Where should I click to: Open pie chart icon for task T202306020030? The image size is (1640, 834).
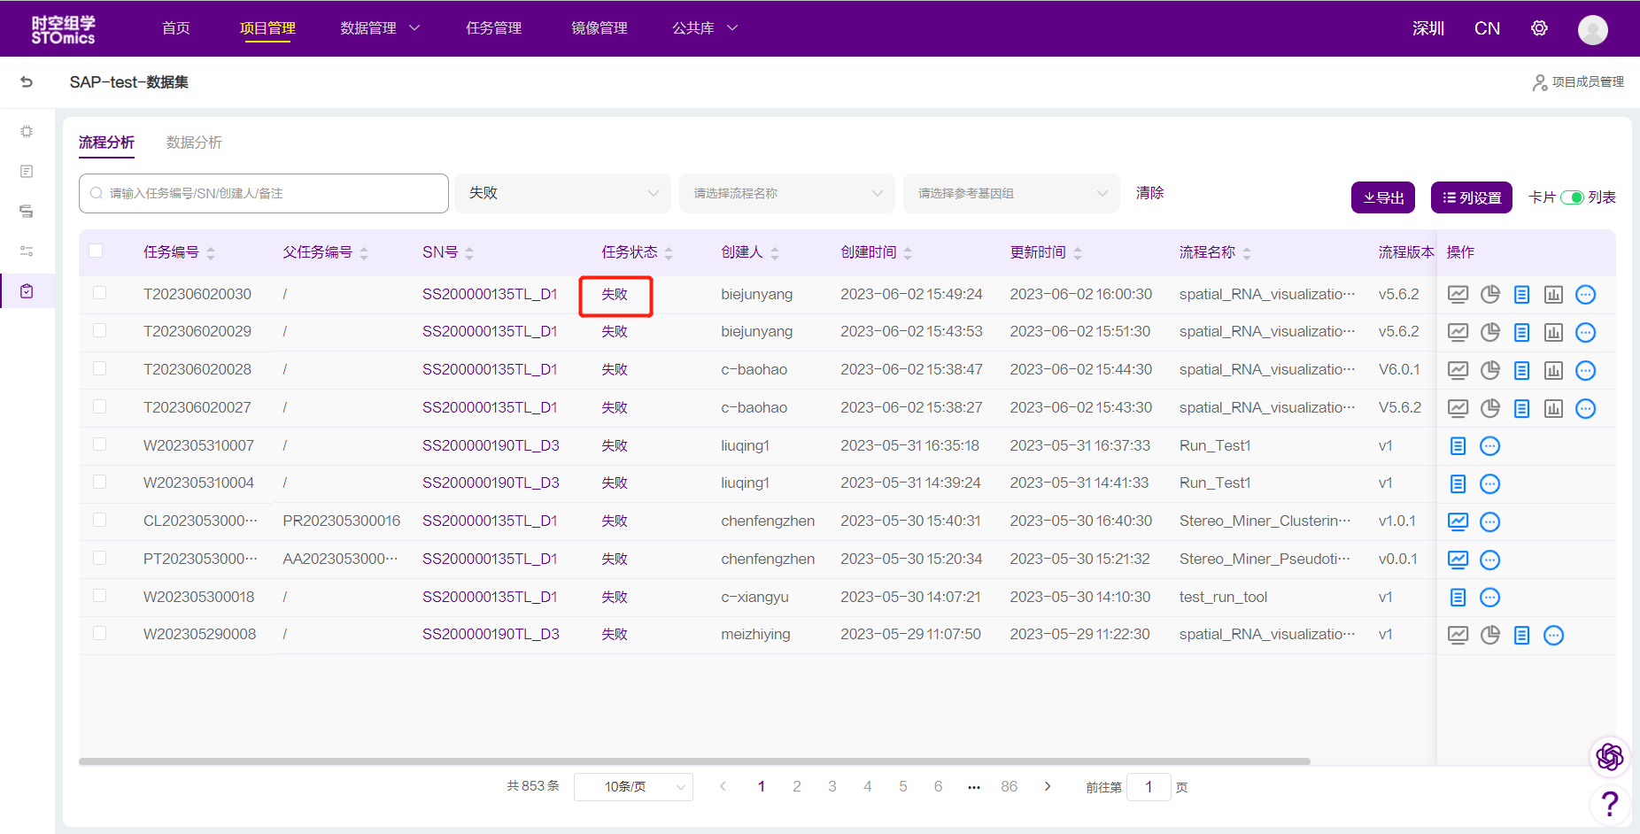pos(1490,294)
